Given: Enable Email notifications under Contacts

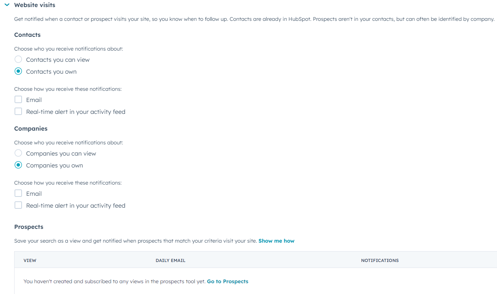Looking at the screenshot, I should (x=18, y=99).
